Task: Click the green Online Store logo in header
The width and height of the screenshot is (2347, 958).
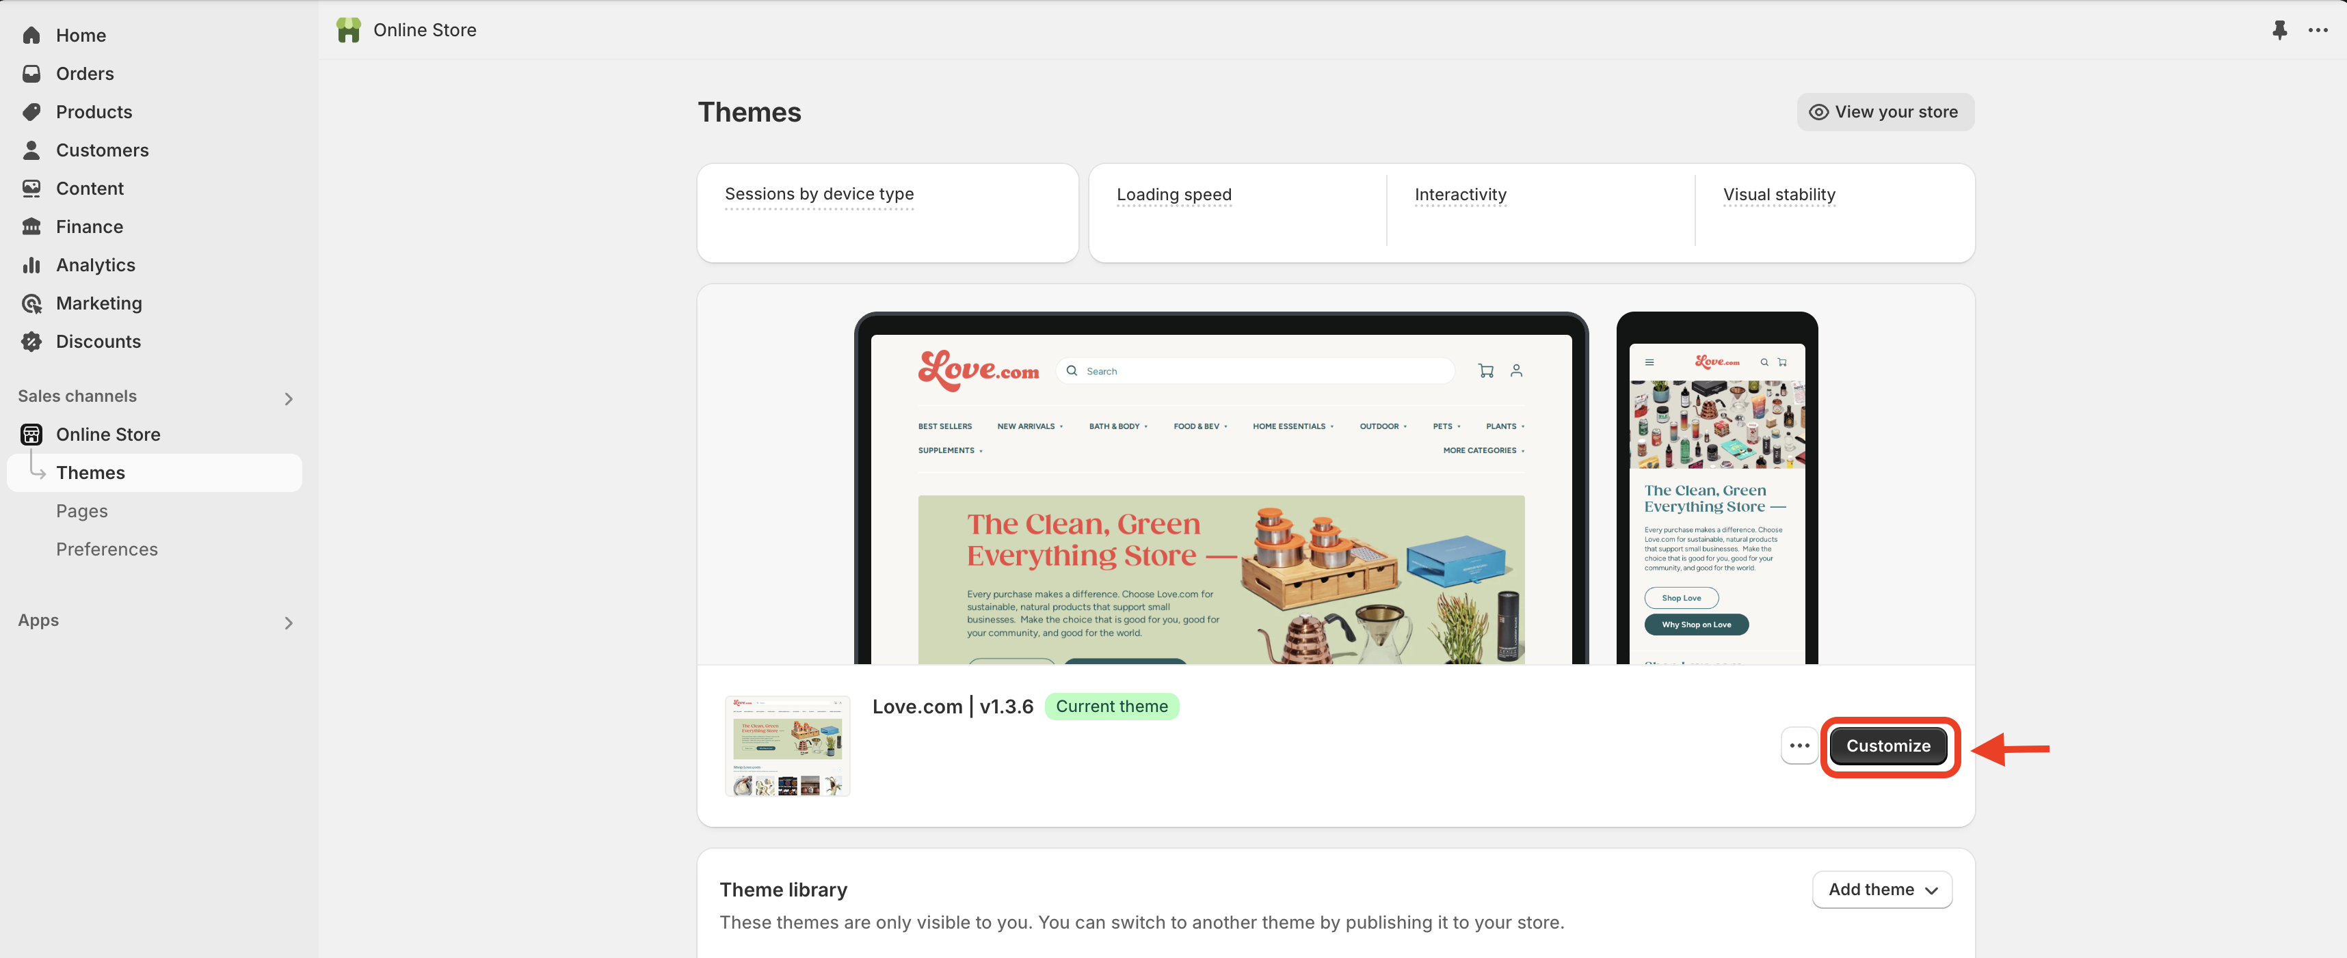Action: tap(348, 30)
